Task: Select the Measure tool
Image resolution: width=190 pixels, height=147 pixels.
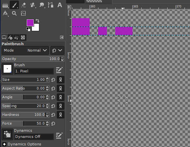Action: [5, 13]
